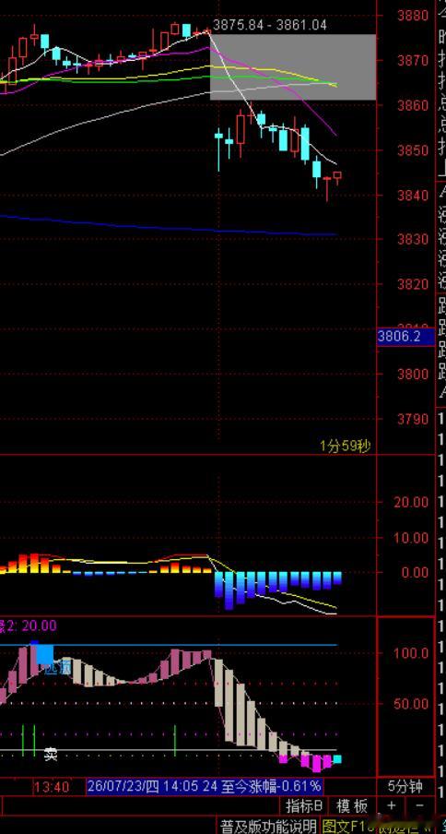446x834 pixels.
Task: Open the 模板 template button
Action: point(352,805)
